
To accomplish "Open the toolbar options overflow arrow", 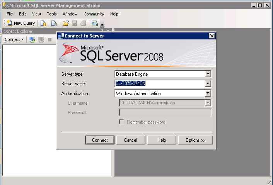I will tap(102, 25).
